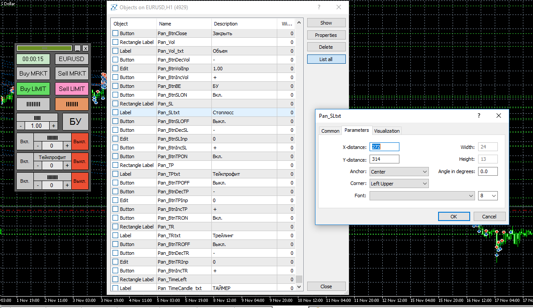Minimize the trading panel with underscore button

[77, 48]
